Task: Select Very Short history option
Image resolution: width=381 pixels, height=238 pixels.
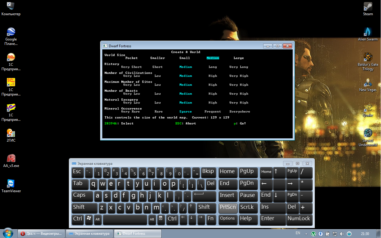Action: pos(131,67)
